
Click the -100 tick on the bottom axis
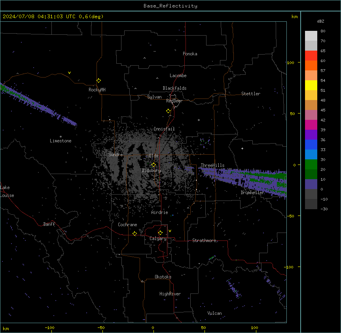point(49,328)
